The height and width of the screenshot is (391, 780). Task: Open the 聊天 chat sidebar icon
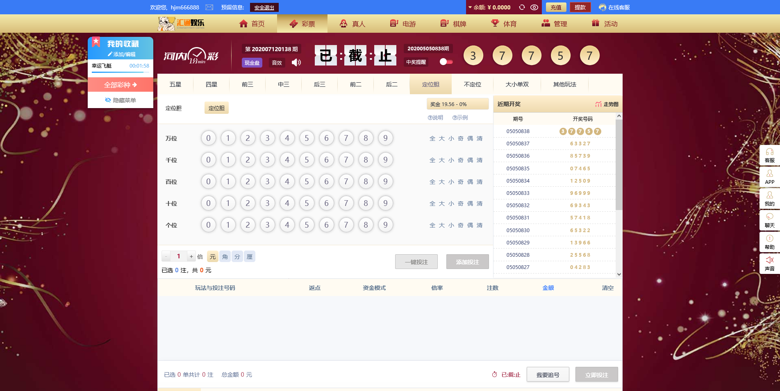[x=769, y=220]
